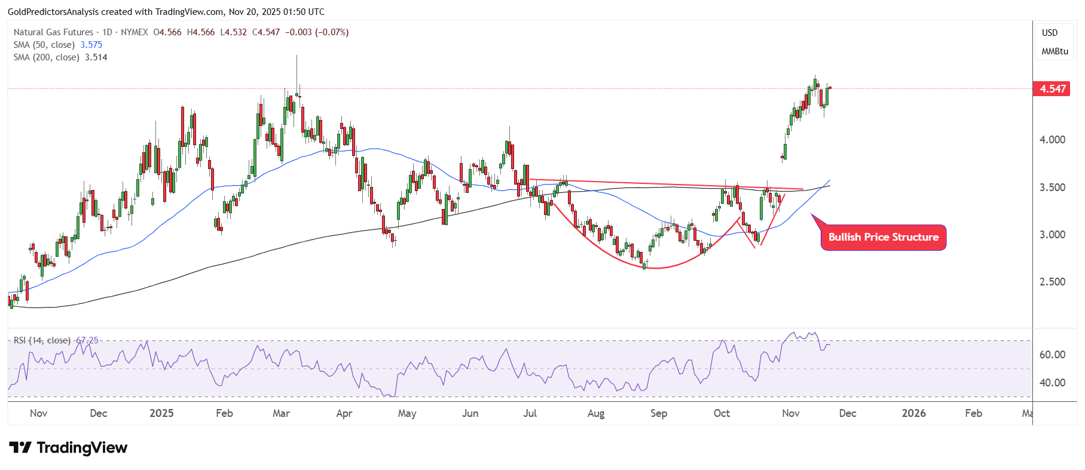Click the 2025 label on time axis
1085x470 pixels.
(161, 413)
